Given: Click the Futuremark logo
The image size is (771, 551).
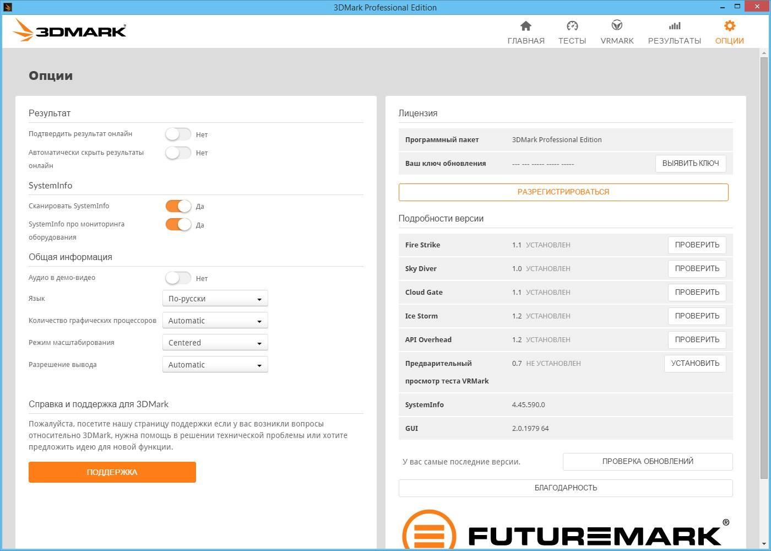Looking at the screenshot, I should 566,530.
